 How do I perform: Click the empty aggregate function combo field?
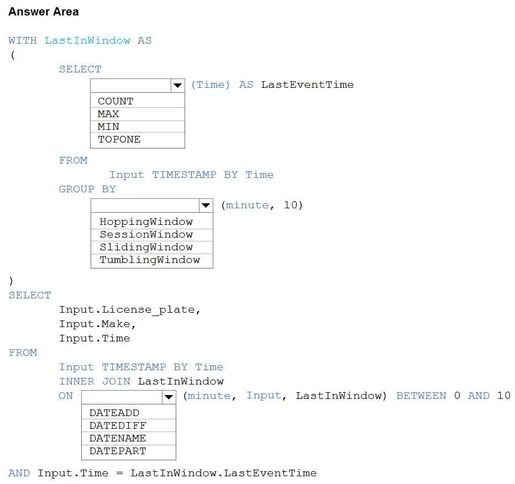(x=131, y=86)
